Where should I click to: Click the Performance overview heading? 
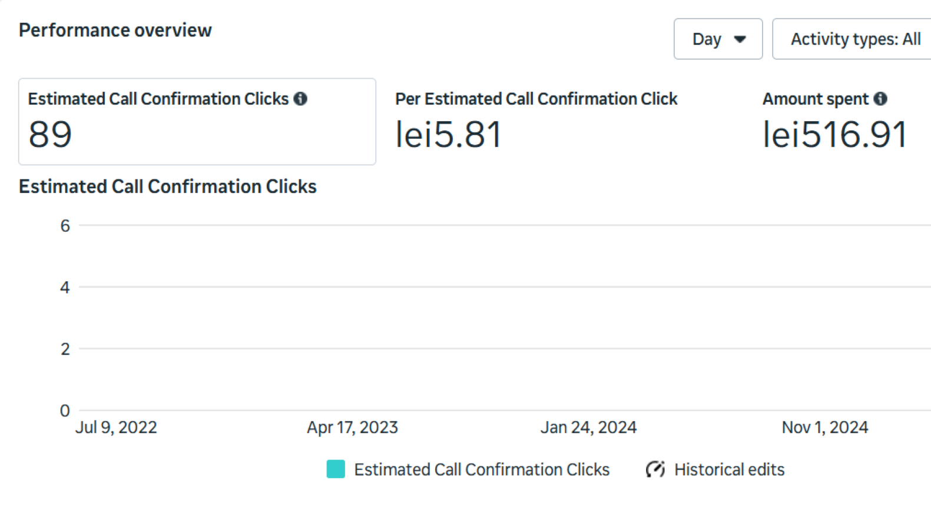point(115,31)
